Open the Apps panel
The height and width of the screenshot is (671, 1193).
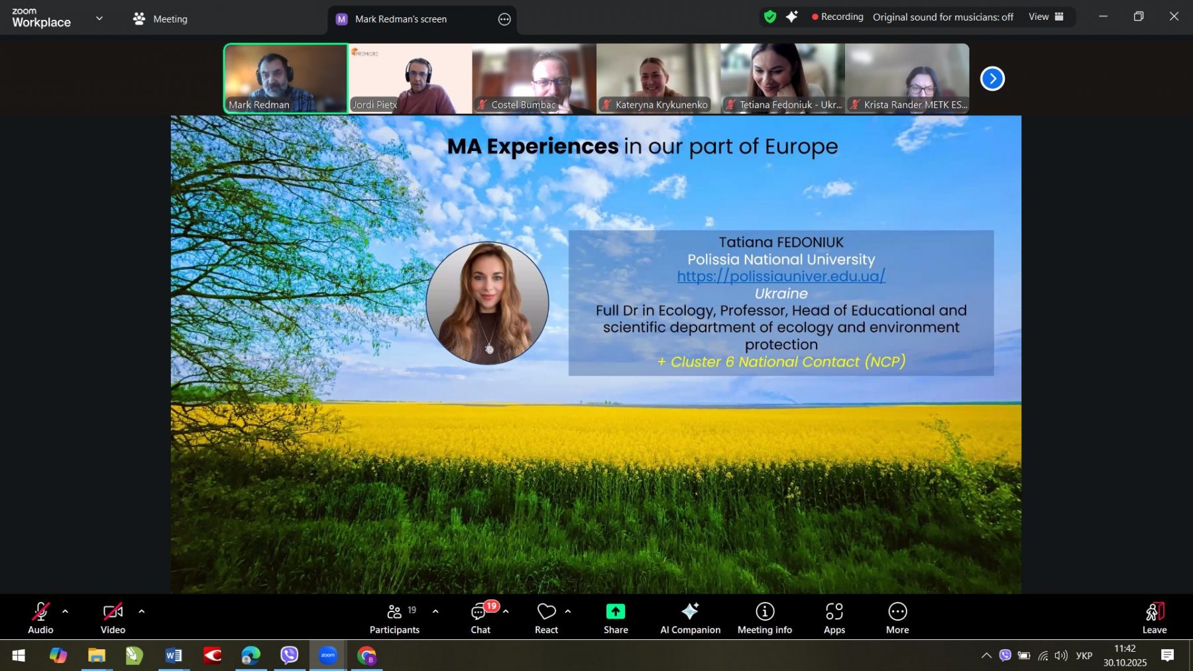[834, 617]
